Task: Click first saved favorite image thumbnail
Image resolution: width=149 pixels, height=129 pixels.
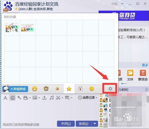Action: coord(12,27)
